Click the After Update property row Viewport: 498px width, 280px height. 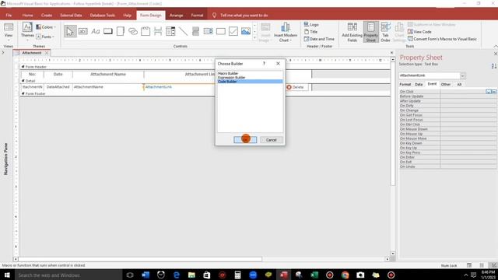[448, 101]
